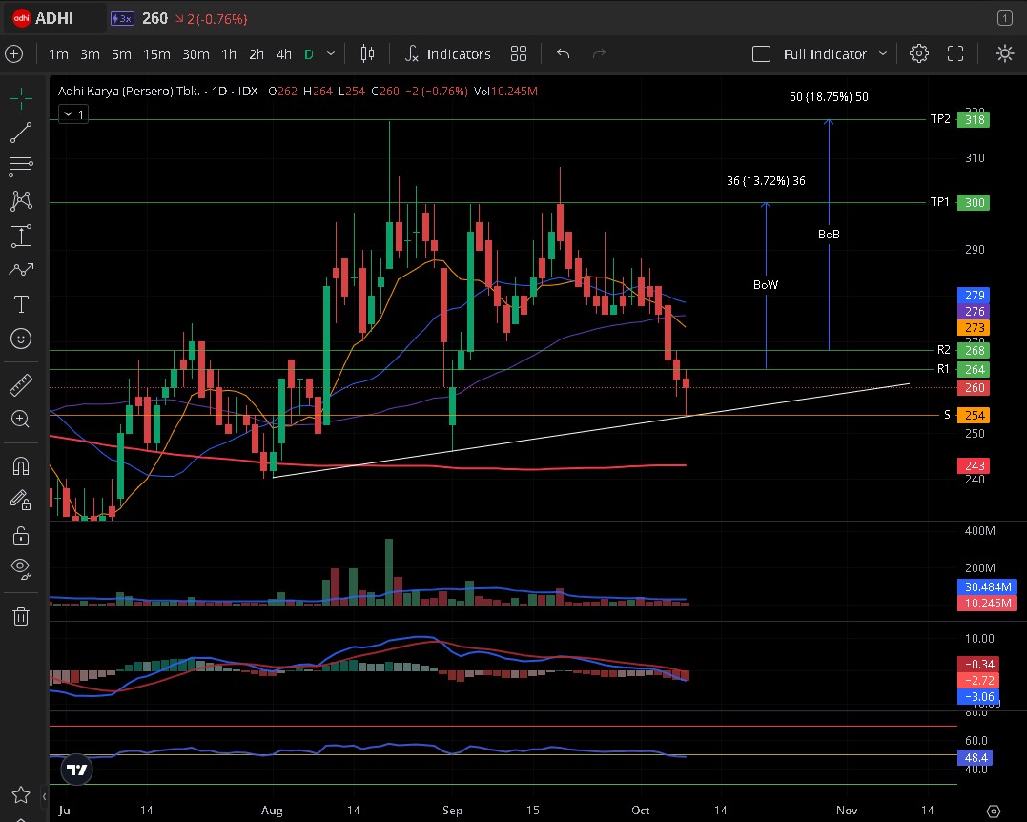Select the trend line drawing tool
The width and height of the screenshot is (1027, 822).
tap(20, 133)
